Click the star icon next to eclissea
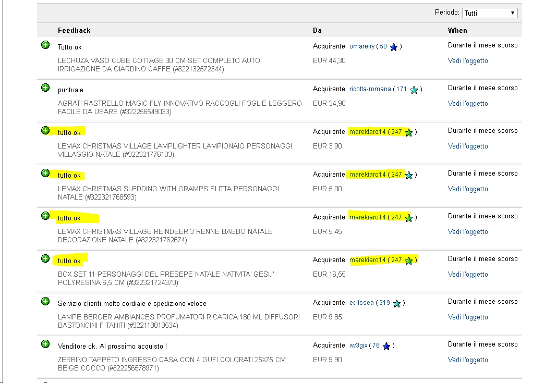 pos(397,303)
